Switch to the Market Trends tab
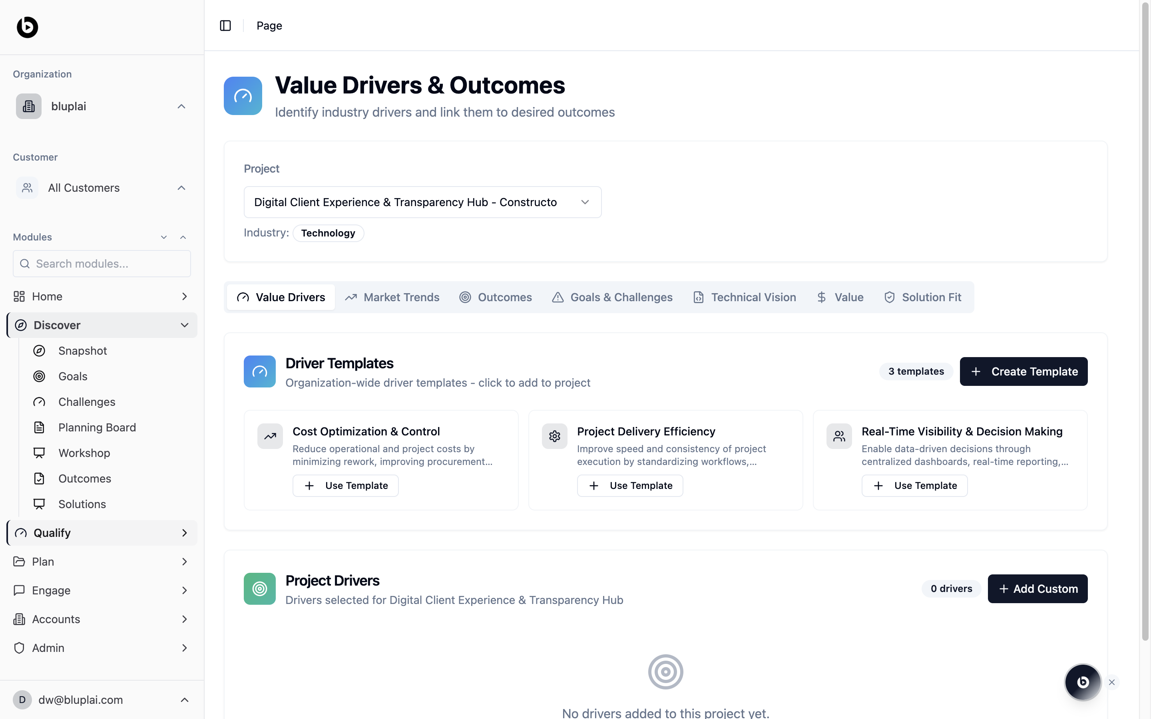1151x719 pixels. 392,297
